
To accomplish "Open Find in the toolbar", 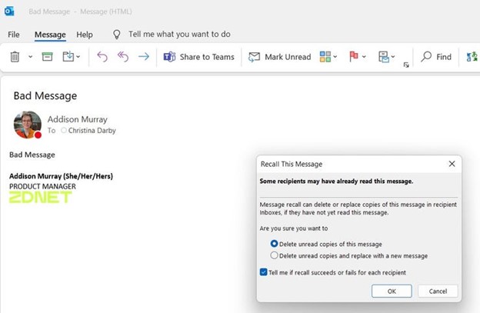I will [x=436, y=57].
